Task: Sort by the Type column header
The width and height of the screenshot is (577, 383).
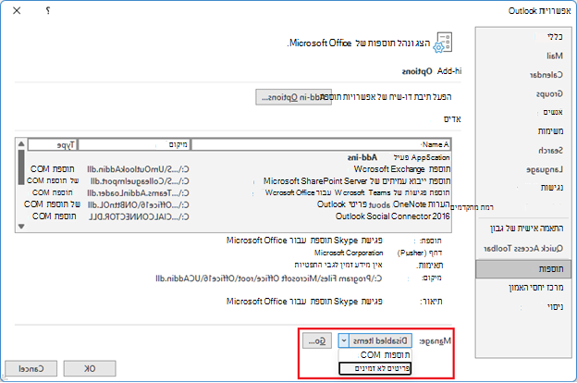Action: [53, 144]
